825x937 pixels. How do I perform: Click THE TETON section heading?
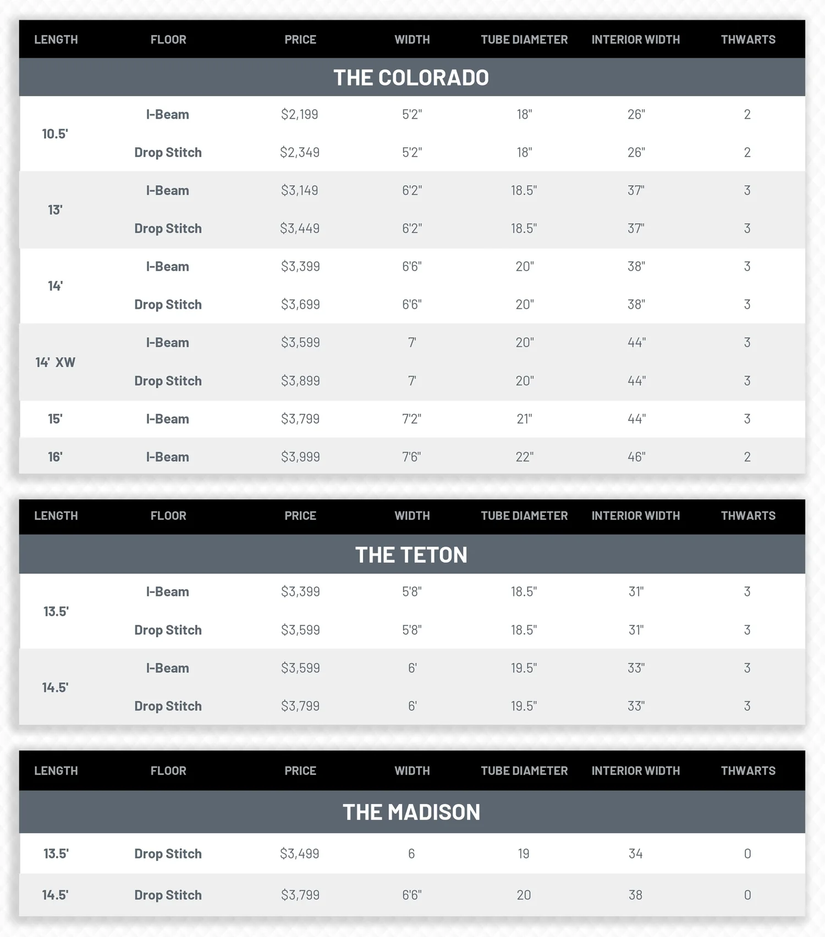tap(411, 555)
